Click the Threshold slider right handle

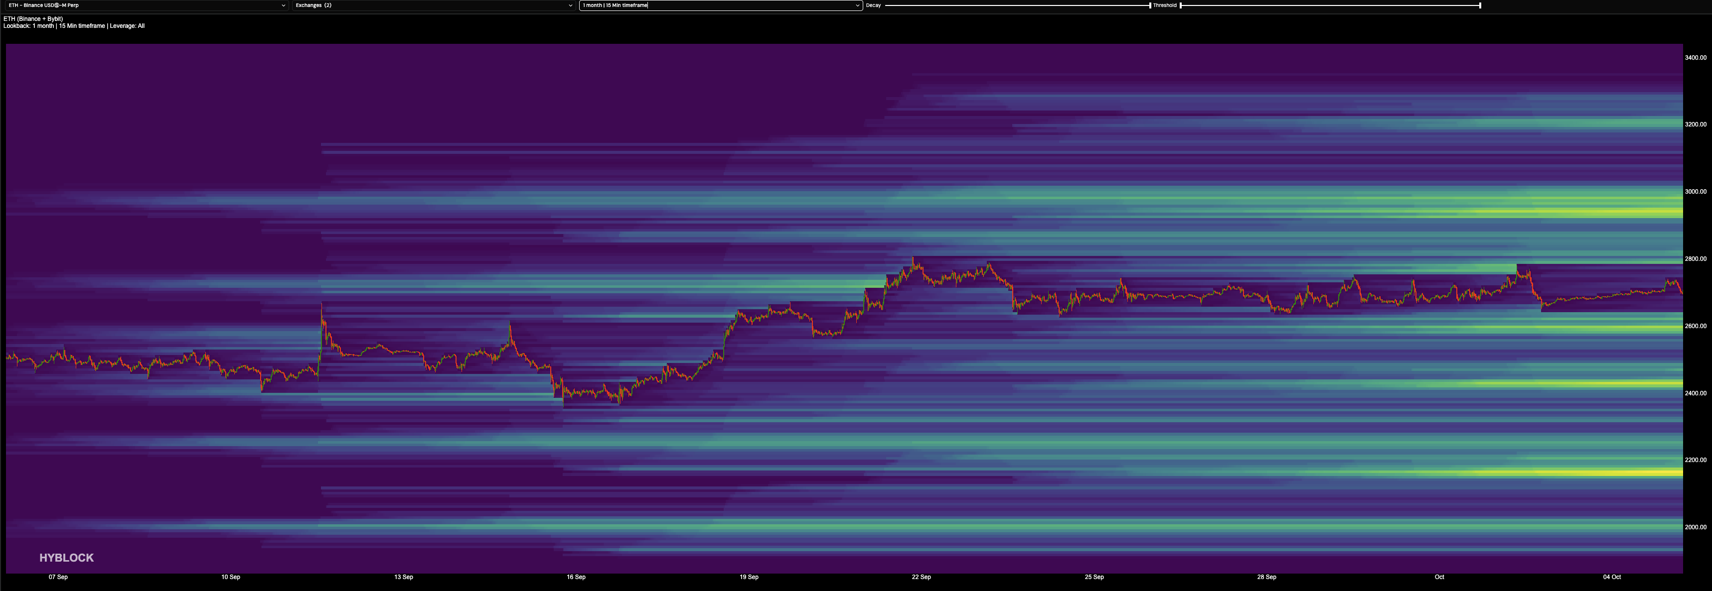pyautogui.click(x=1480, y=5)
